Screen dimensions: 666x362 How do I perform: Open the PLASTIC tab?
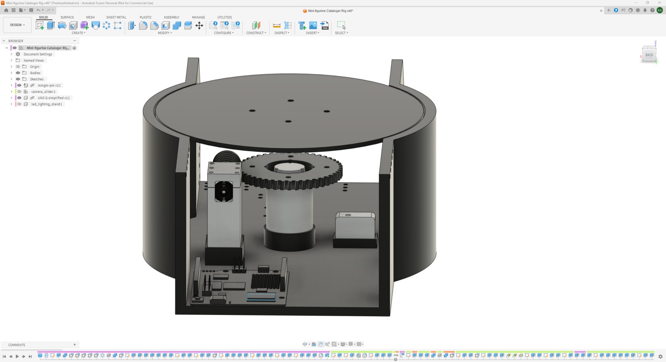(x=146, y=17)
